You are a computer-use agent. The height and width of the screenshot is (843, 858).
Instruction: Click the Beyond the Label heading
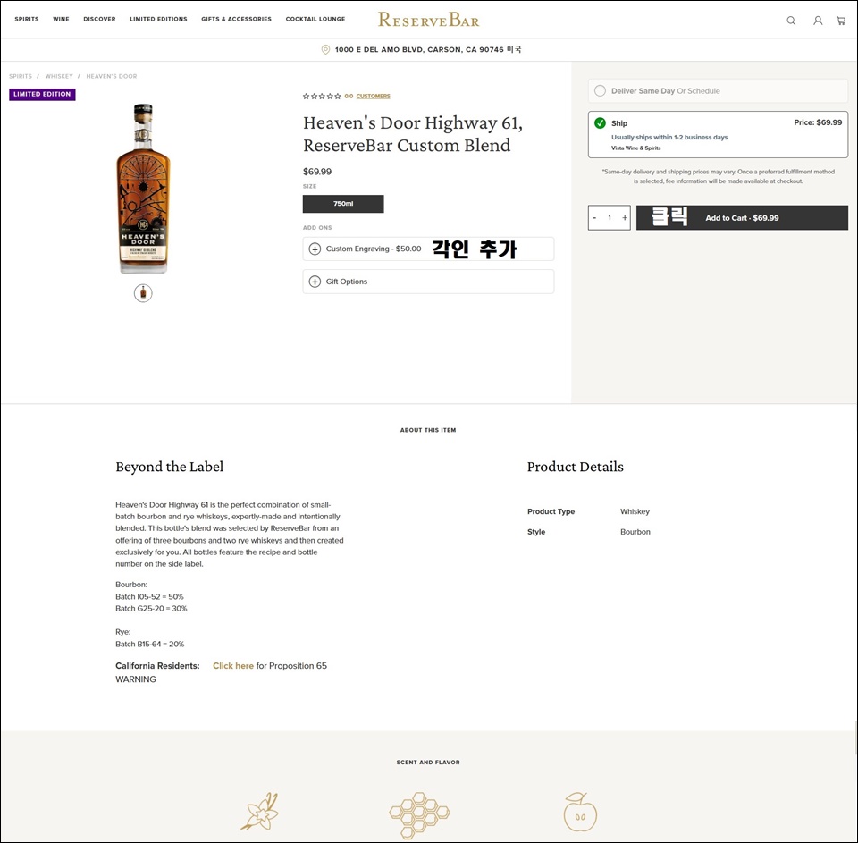[x=170, y=467]
